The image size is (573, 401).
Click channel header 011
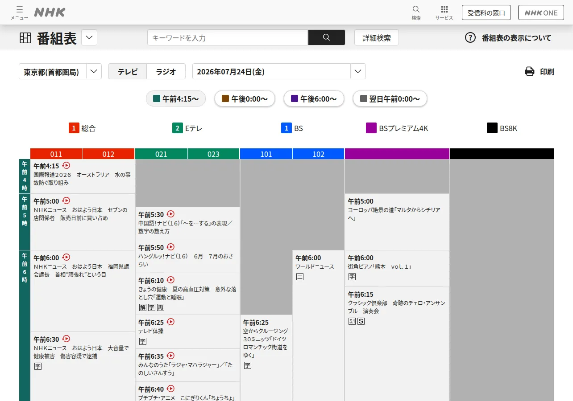(56, 154)
